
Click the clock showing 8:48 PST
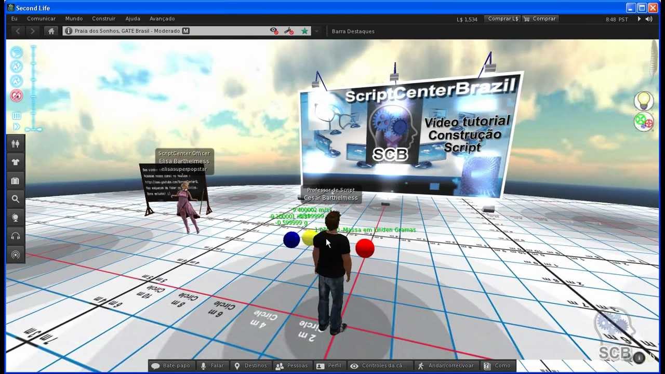point(617,19)
